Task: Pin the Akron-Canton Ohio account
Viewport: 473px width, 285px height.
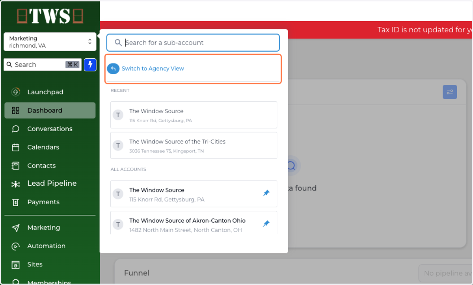Action: point(266,224)
